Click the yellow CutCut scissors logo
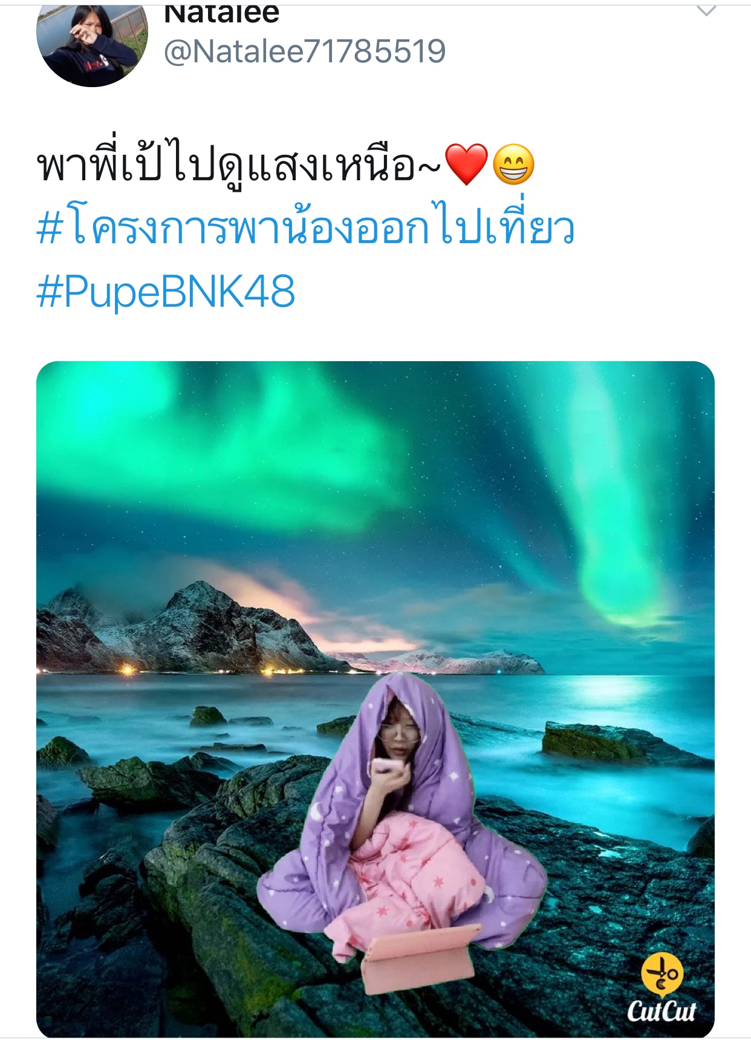 (x=662, y=975)
